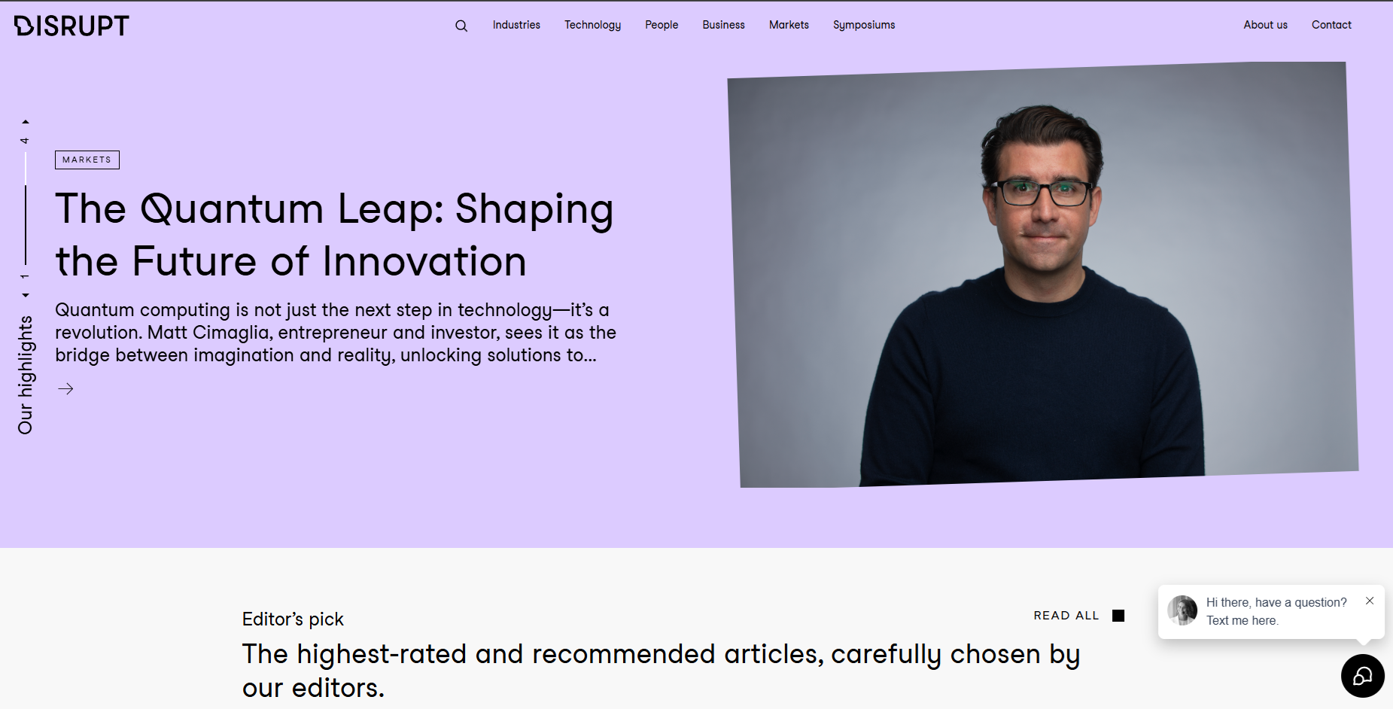
Task: Click the chat agent avatar
Action: pyautogui.click(x=1182, y=610)
